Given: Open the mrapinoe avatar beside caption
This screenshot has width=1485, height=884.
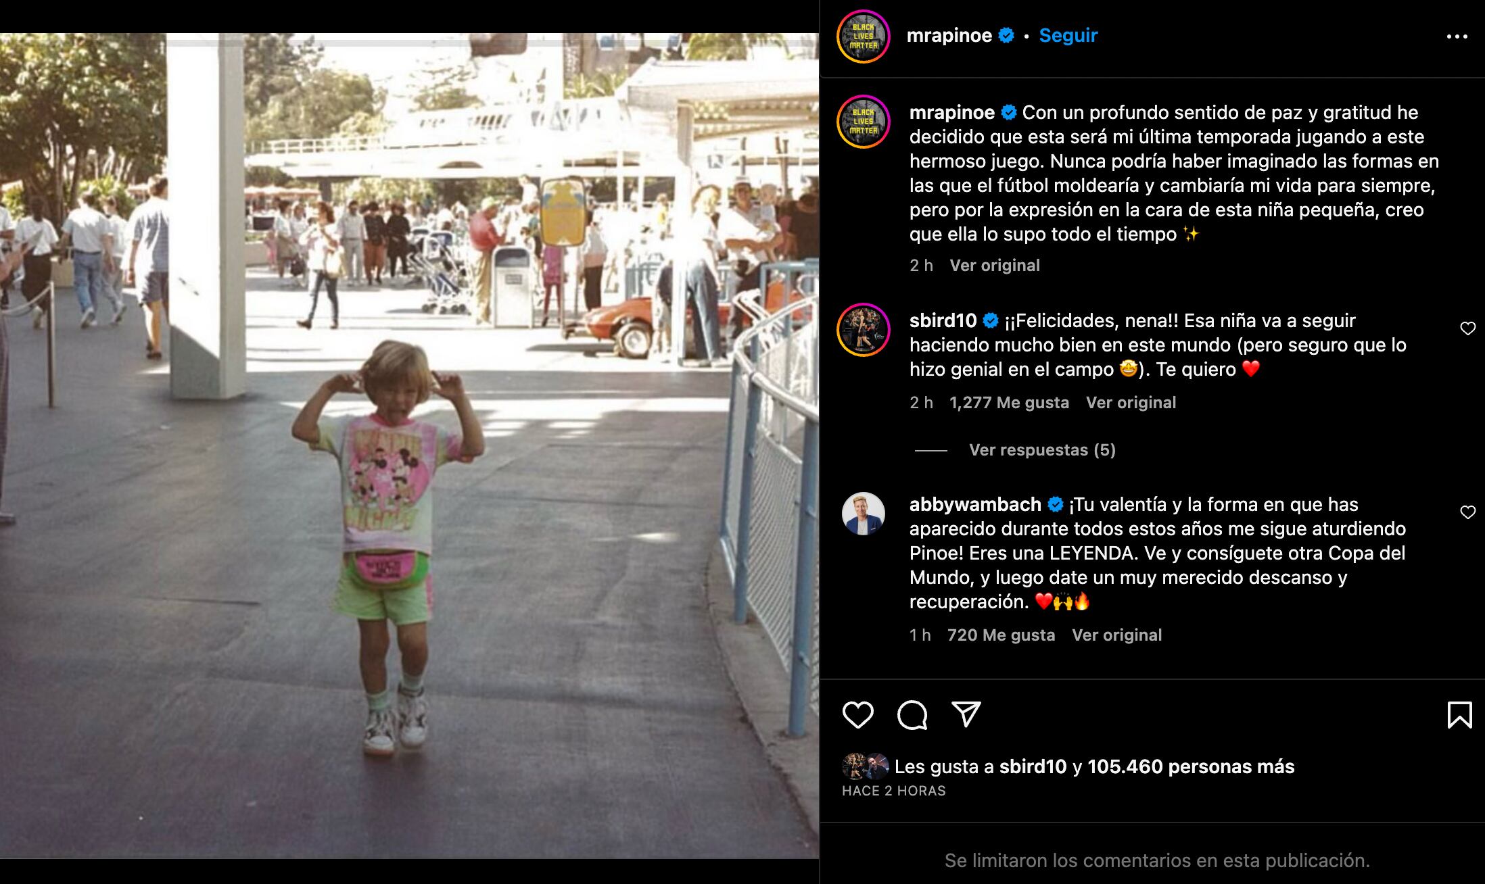Looking at the screenshot, I should click(864, 122).
